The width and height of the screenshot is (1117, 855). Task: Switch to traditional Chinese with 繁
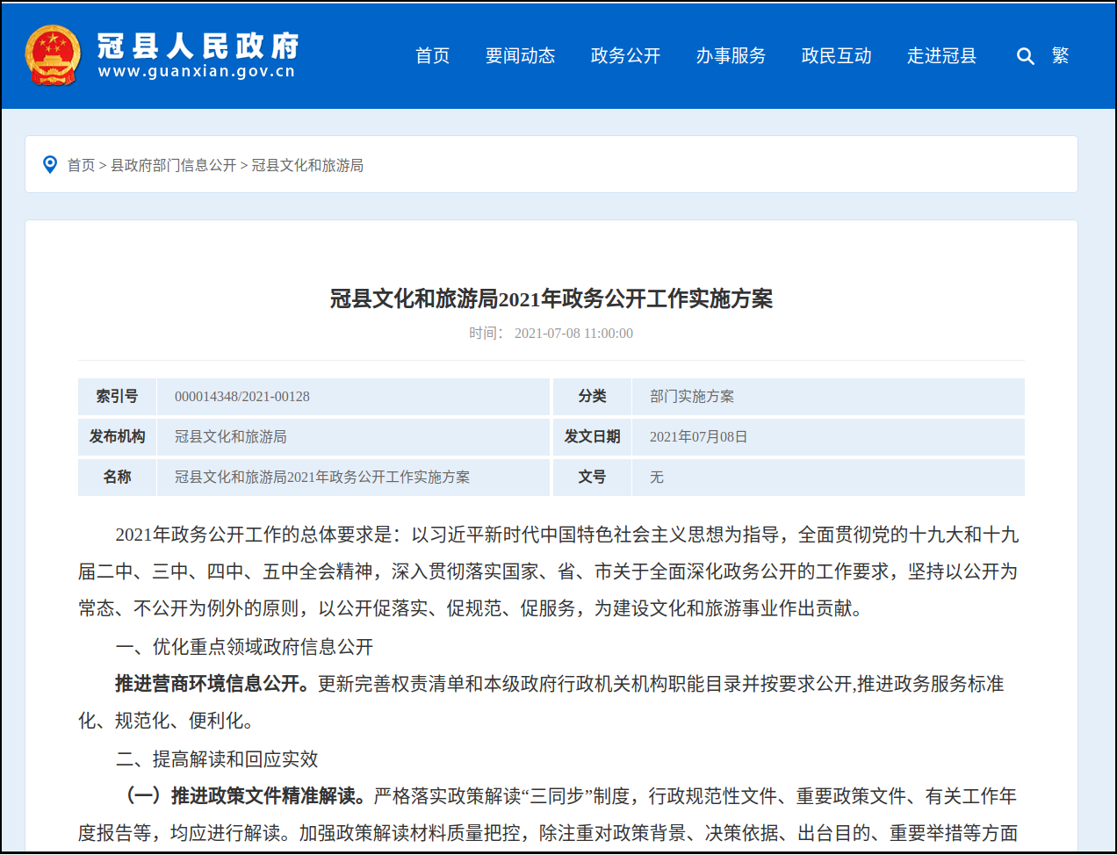point(1061,55)
